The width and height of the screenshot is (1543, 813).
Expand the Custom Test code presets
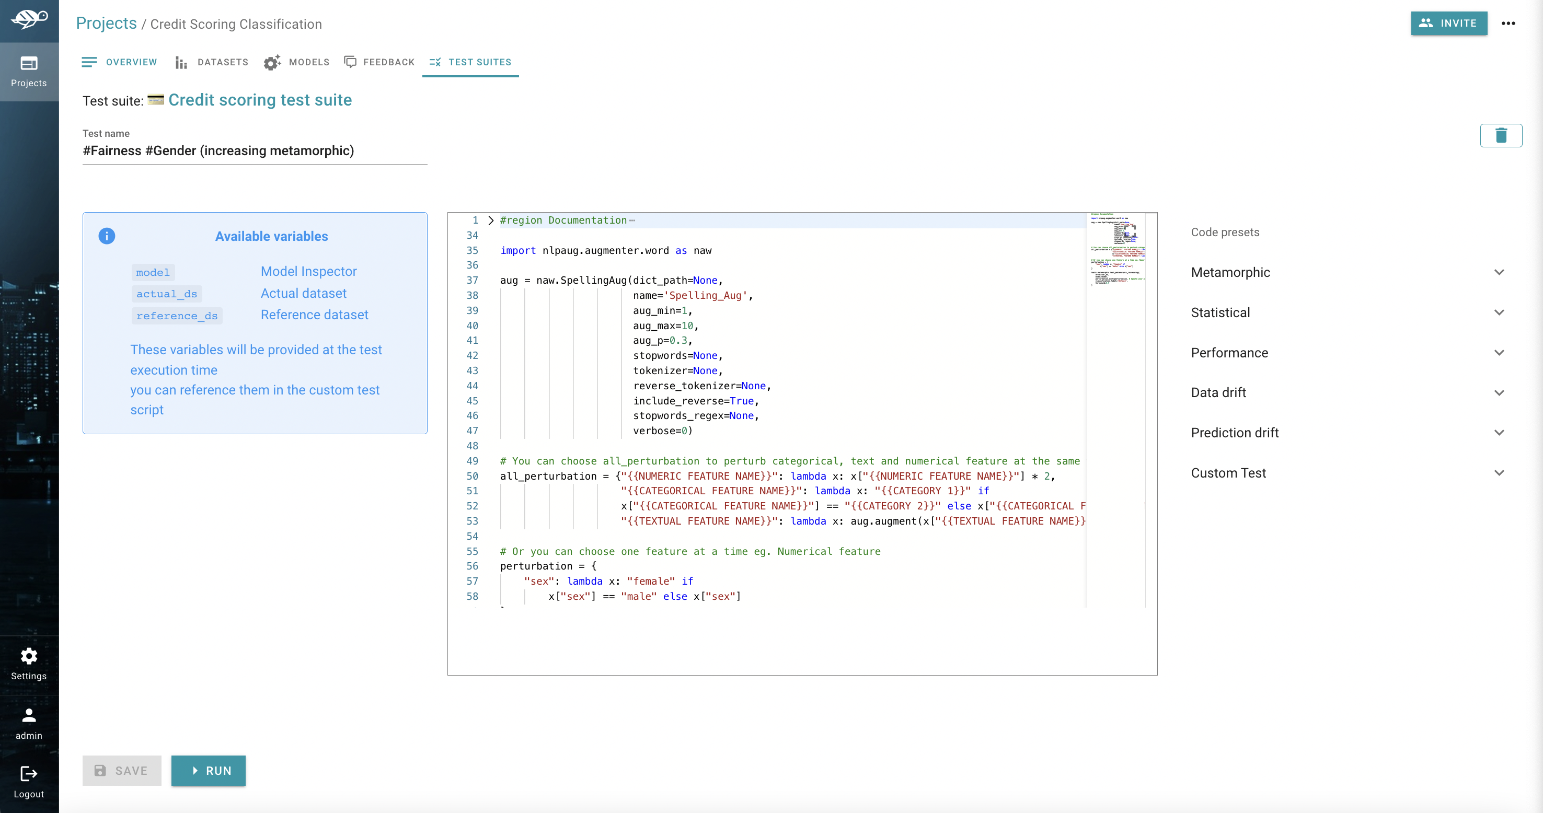[x=1349, y=473]
